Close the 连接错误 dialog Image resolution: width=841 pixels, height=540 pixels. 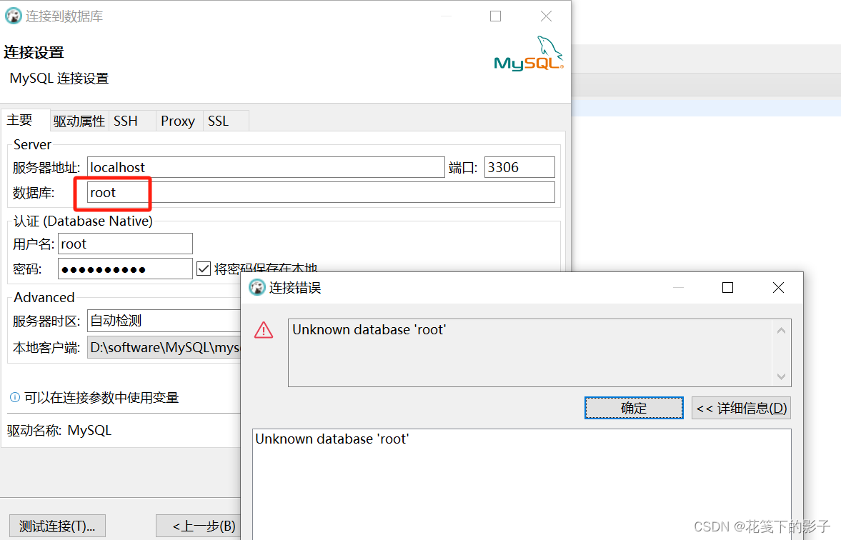point(778,287)
